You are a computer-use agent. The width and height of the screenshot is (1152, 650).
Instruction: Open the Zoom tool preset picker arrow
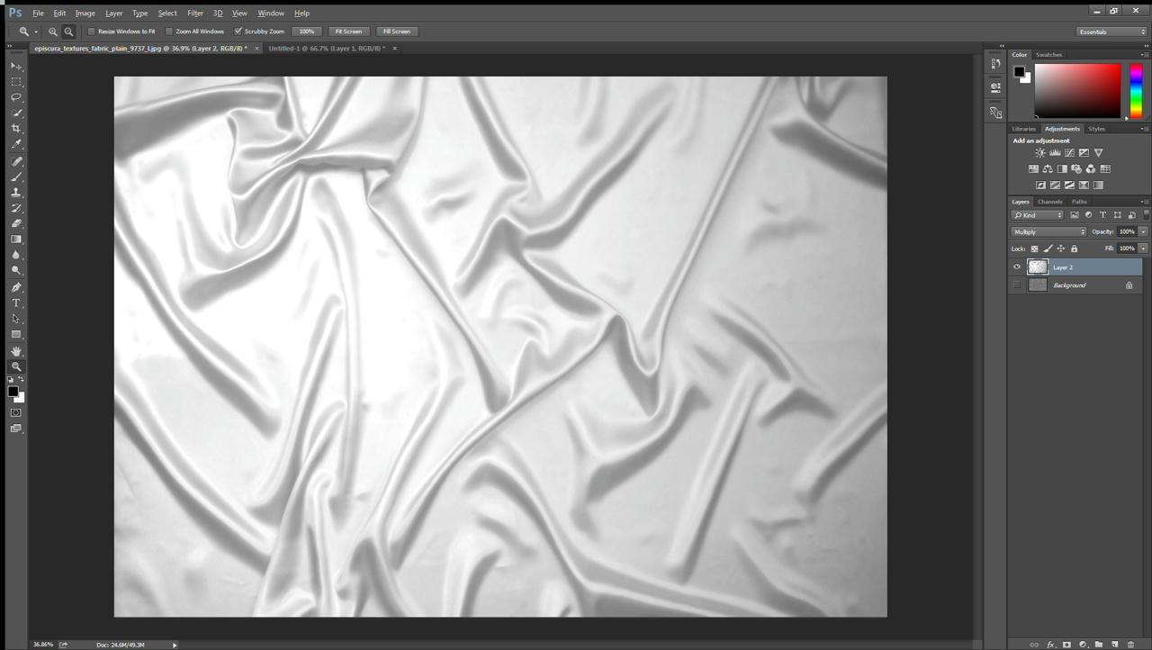[x=36, y=32]
